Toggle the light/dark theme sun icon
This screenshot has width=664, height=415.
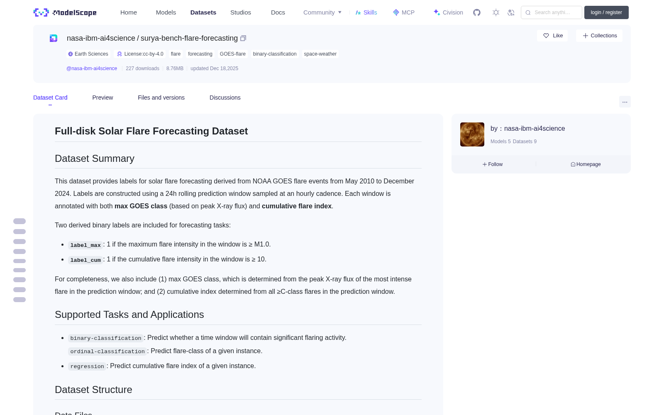coord(496,12)
